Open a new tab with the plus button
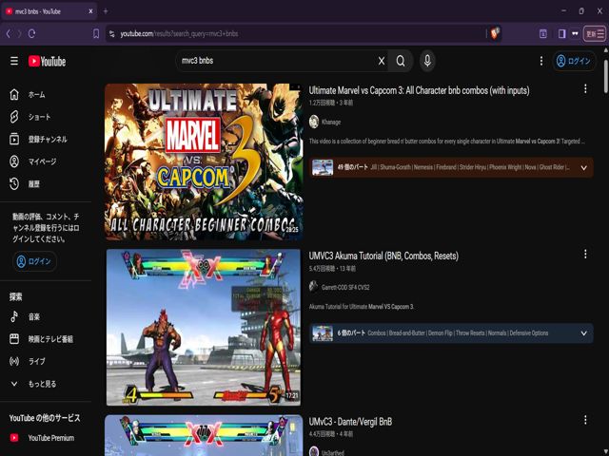Screen dimensions: 609x456 (x=106, y=11)
